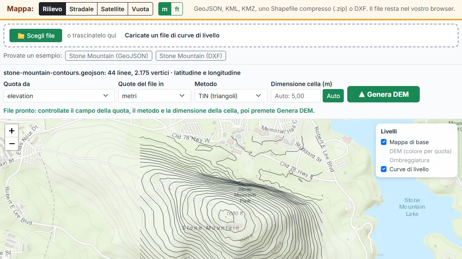Select the Vuota map tab
Screen dimensions: 462x259
pos(141,9)
